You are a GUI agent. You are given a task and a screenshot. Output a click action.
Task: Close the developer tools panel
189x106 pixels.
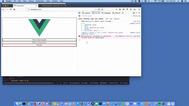tap(139, 13)
